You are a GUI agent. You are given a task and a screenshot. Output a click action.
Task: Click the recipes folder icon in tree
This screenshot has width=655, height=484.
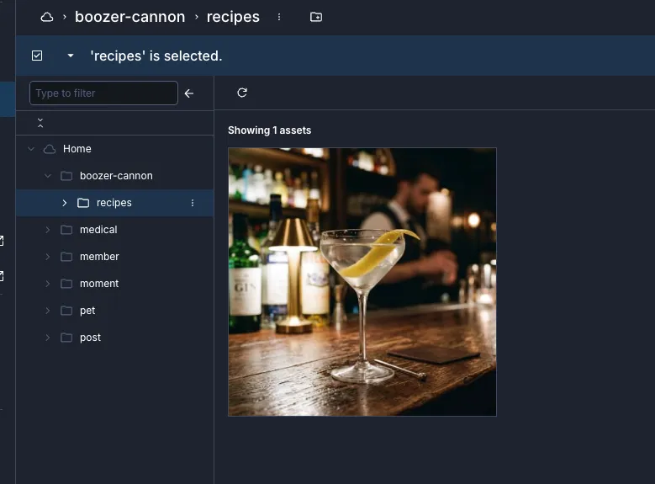(x=83, y=203)
